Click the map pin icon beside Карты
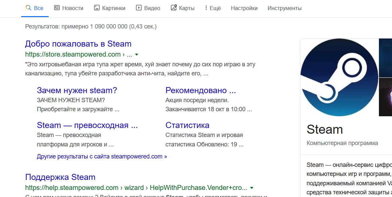The width and height of the screenshot is (392, 197). tap(174, 7)
